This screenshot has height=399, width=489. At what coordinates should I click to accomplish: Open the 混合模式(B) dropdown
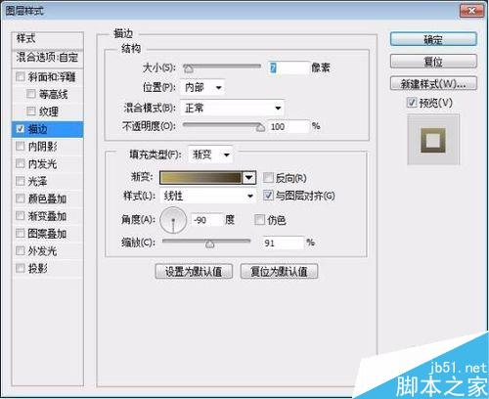click(x=232, y=108)
